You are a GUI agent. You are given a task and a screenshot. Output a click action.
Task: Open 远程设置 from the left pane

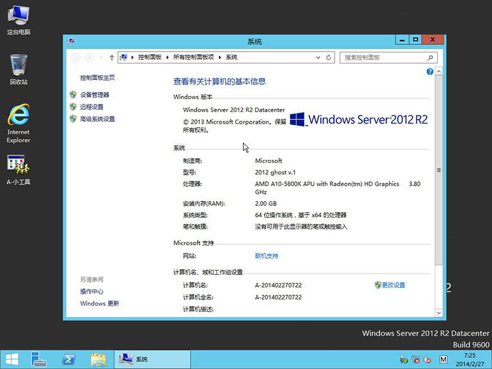coord(92,106)
